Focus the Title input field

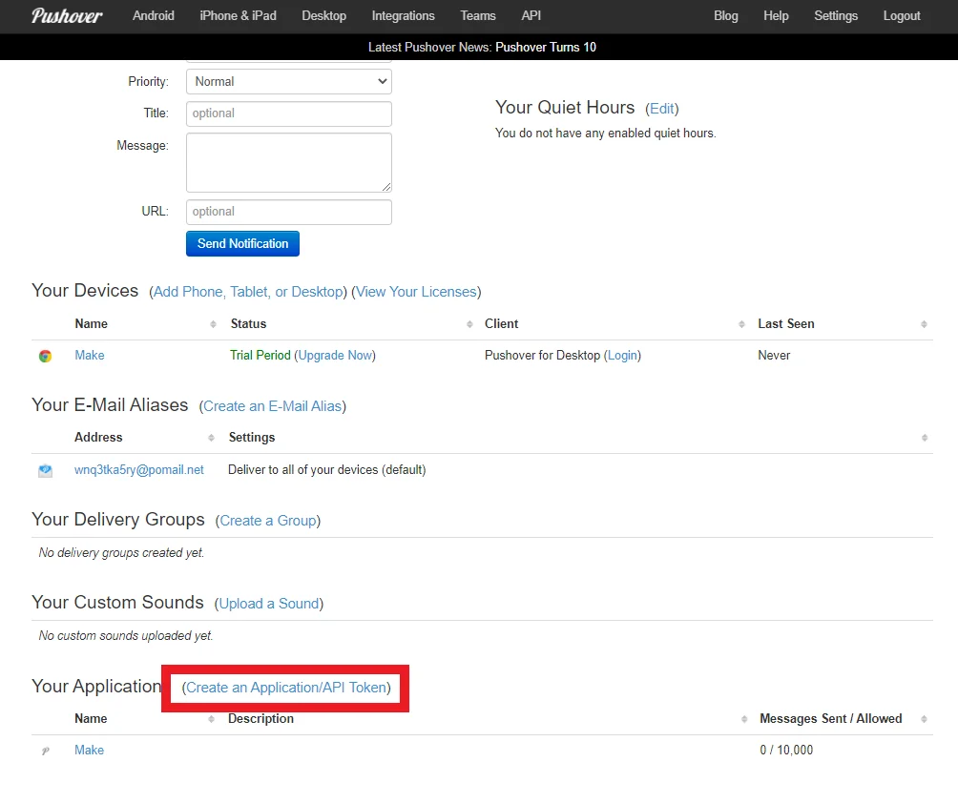289,113
